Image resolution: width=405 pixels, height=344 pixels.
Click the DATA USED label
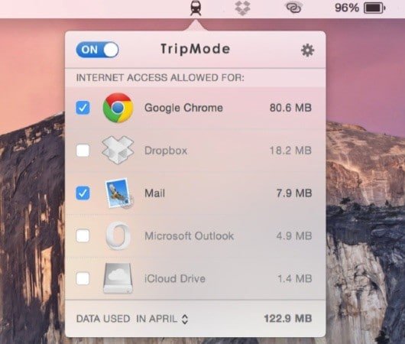tap(103, 319)
